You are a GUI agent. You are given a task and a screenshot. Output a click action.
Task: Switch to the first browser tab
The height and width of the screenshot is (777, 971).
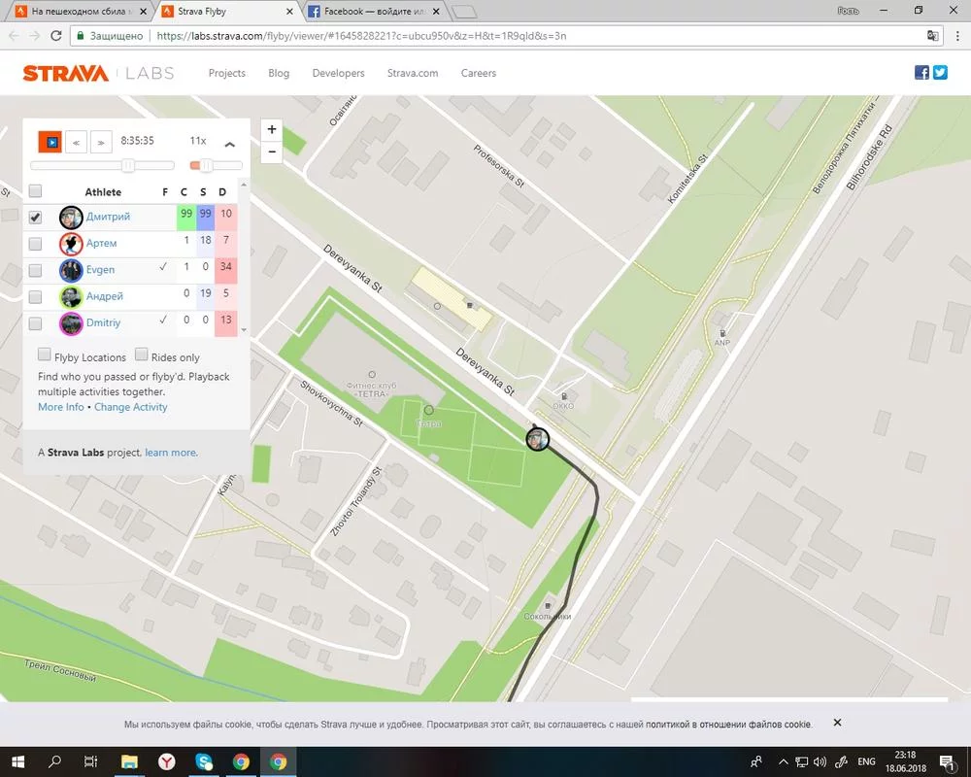click(x=82, y=11)
